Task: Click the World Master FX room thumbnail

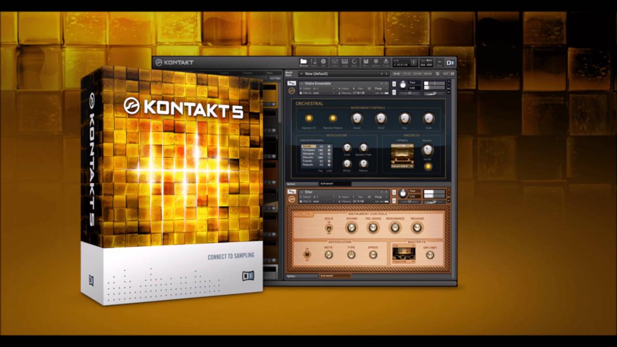Action: tap(404, 254)
